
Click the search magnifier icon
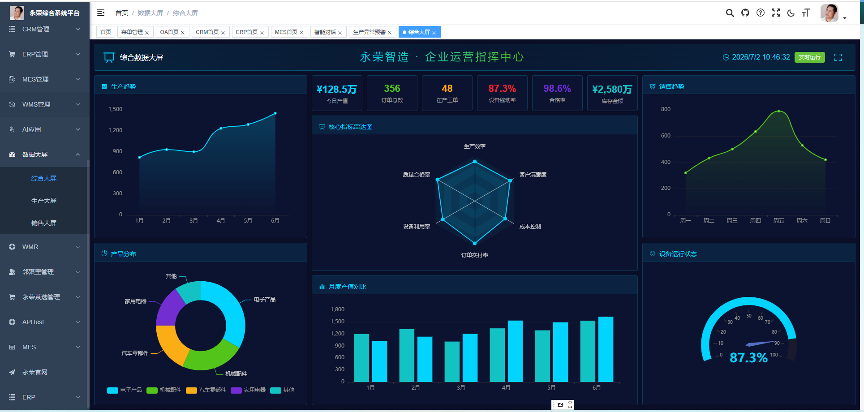coord(730,13)
